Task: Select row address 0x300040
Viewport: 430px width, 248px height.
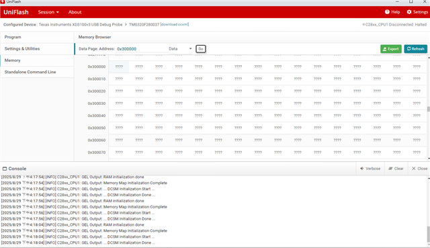Action: point(97,116)
